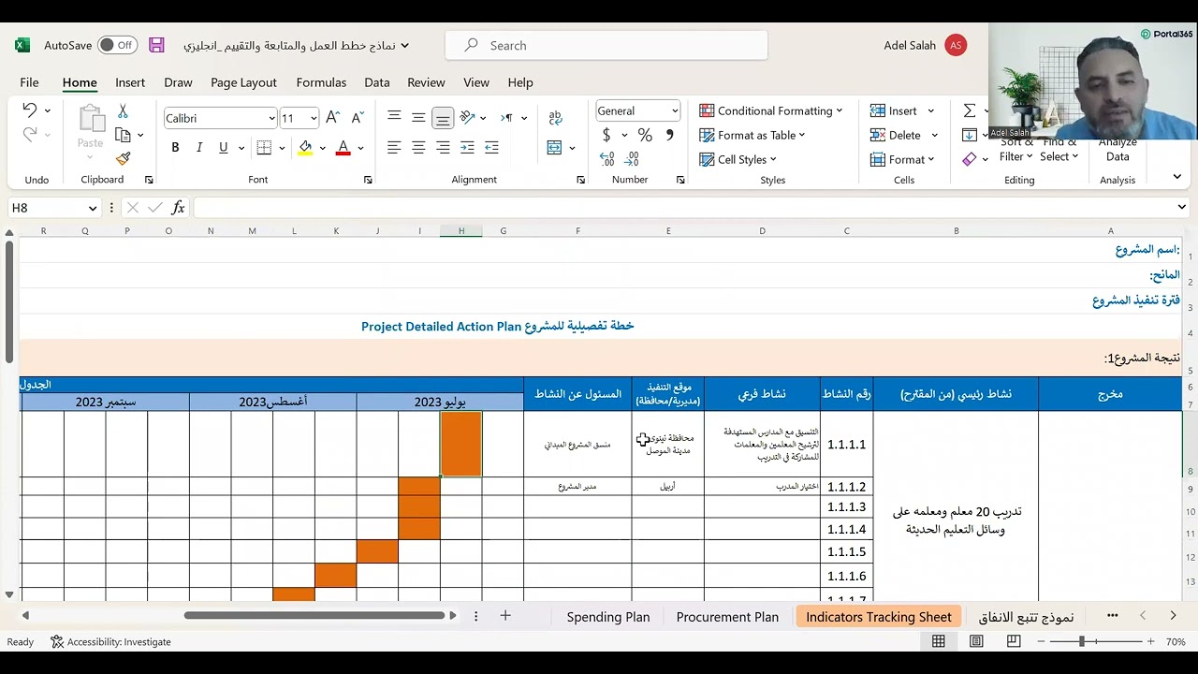Apply the yellow Fill Color swatch
1198x674 pixels.
point(305,148)
